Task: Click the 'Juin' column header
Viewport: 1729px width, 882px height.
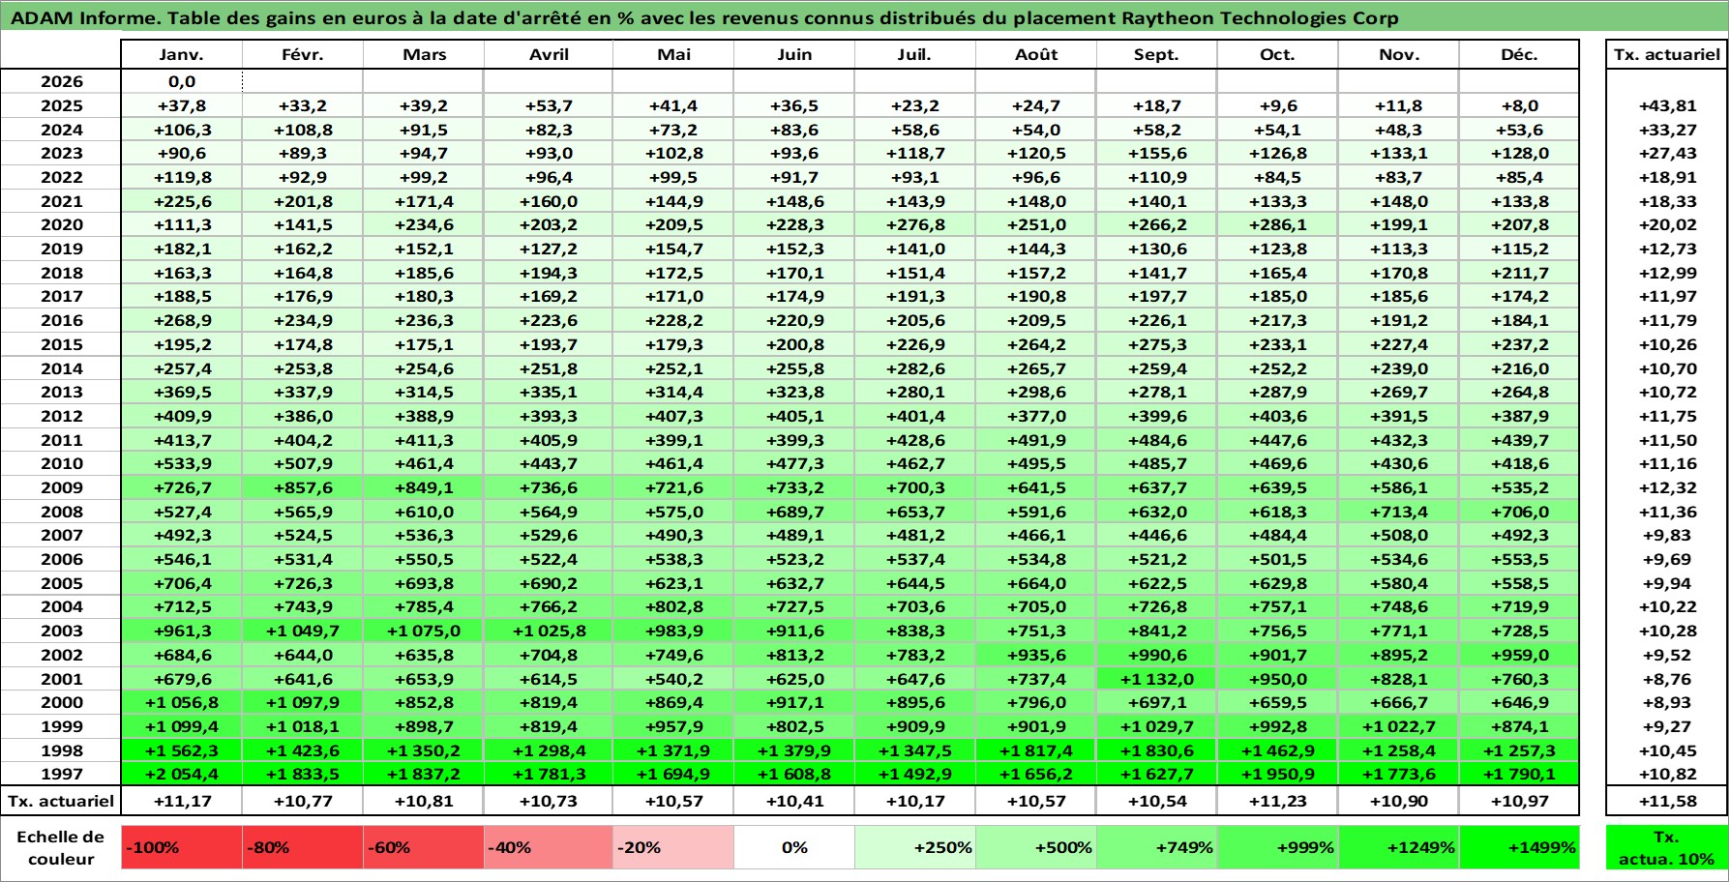Action: (x=794, y=54)
